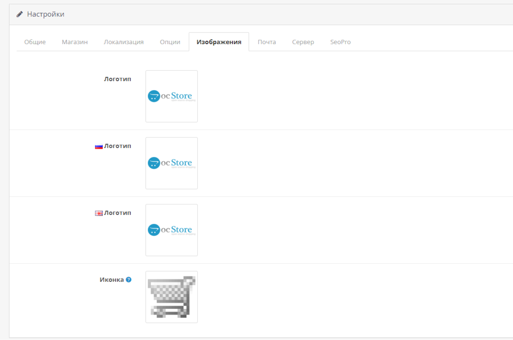The image size is (513, 340).
Task: Switch to the Сервер tab
Action: click(x=303, y=42)
